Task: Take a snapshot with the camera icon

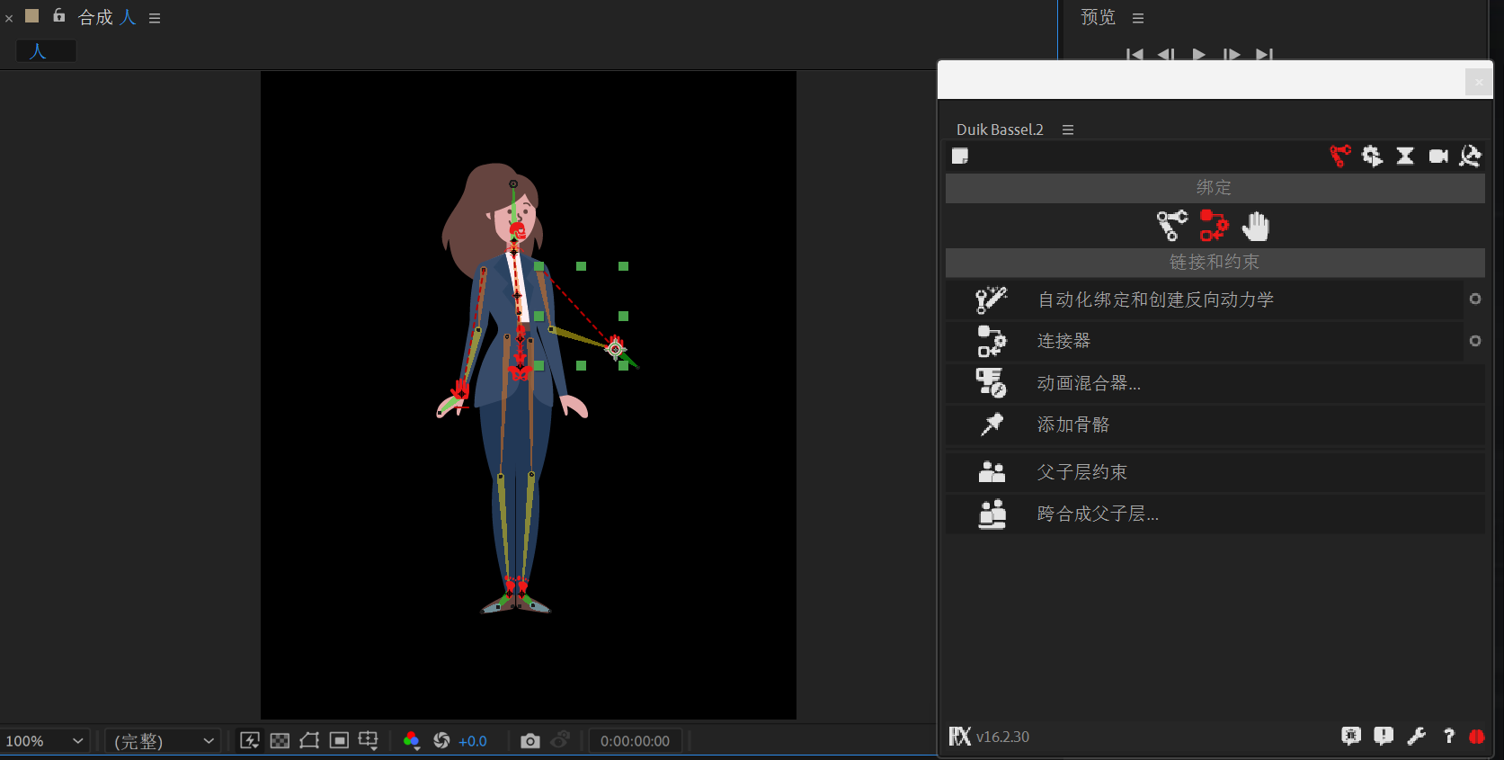Action: [x=530, y=740]
